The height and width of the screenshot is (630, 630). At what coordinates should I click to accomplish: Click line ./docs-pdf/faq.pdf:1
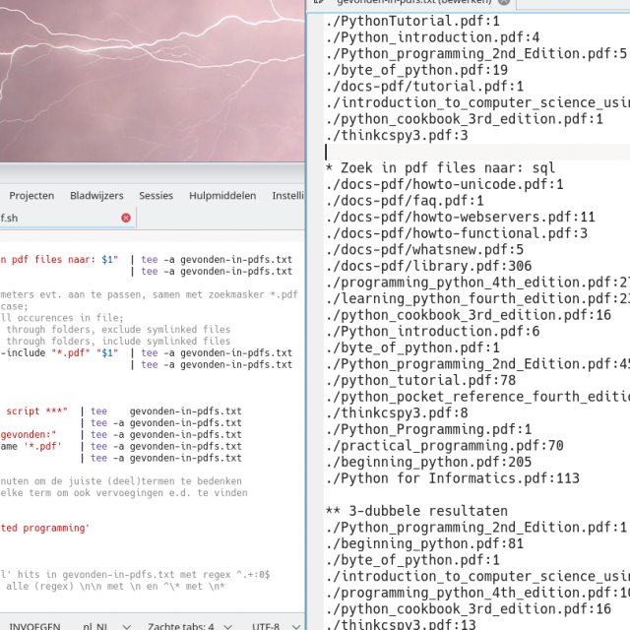(405, 201)
